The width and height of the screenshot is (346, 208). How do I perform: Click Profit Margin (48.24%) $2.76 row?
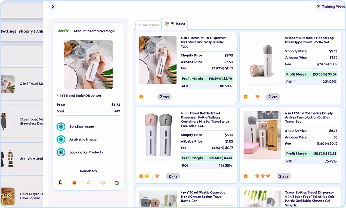207,78
